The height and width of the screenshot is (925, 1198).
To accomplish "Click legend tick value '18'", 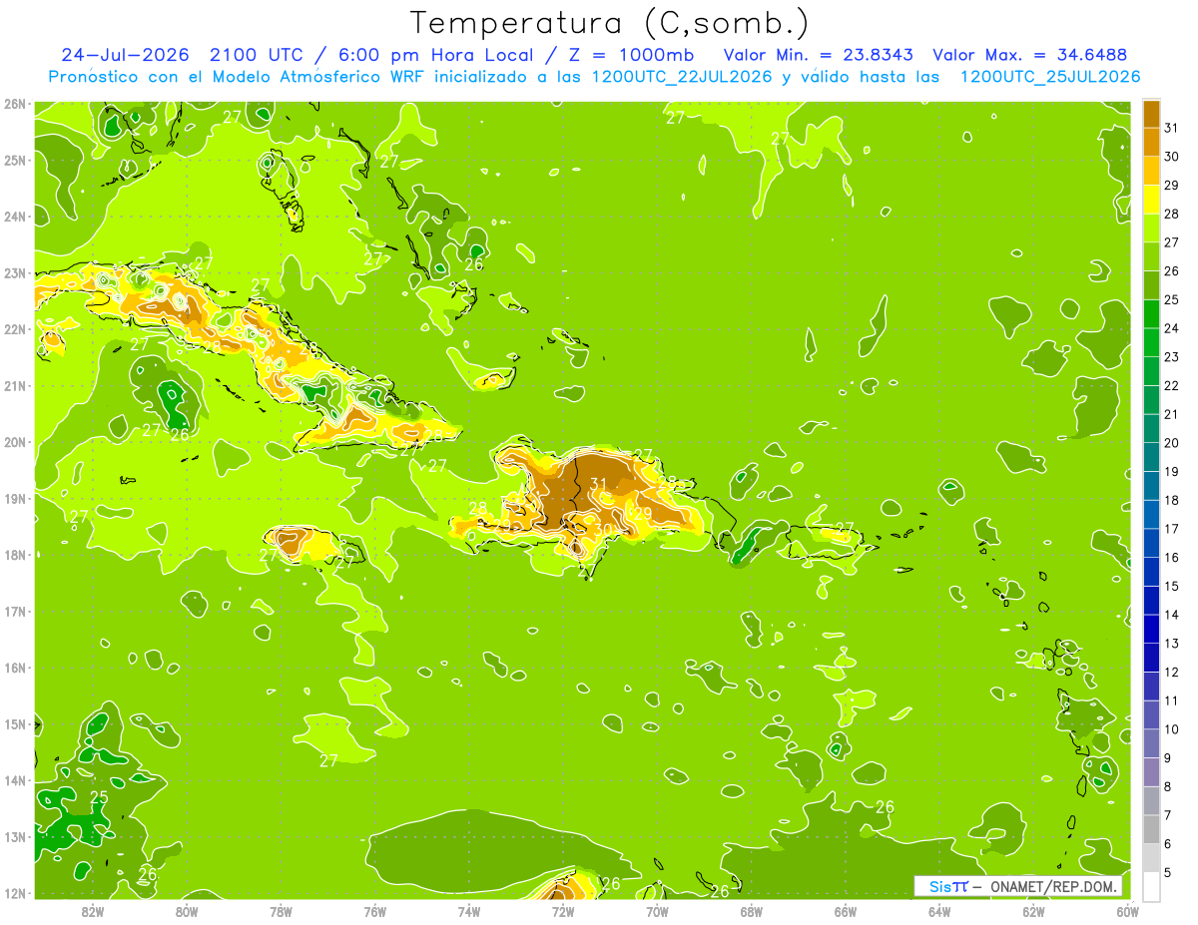I will click(x=1171, y=500).
